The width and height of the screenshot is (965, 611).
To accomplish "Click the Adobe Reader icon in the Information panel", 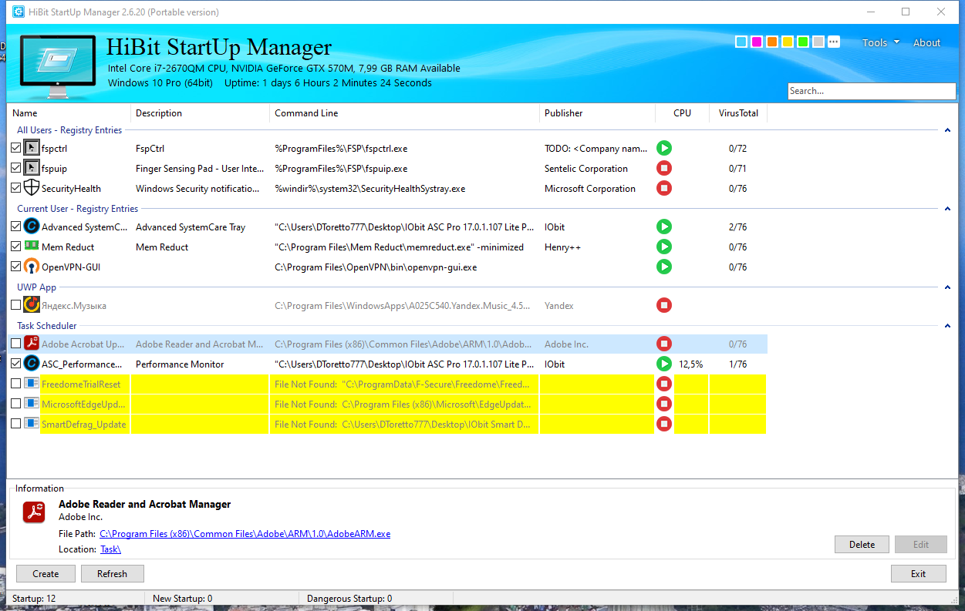I will [x=34, y=511].
